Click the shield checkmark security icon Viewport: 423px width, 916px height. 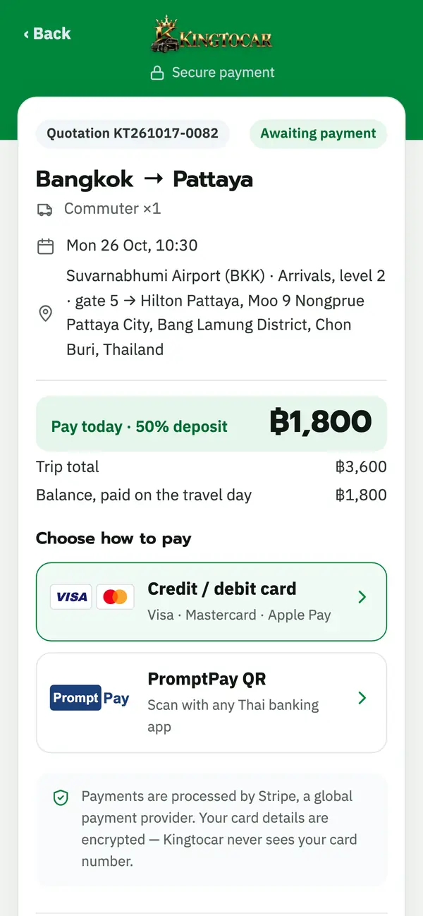[x=61, y=797]
